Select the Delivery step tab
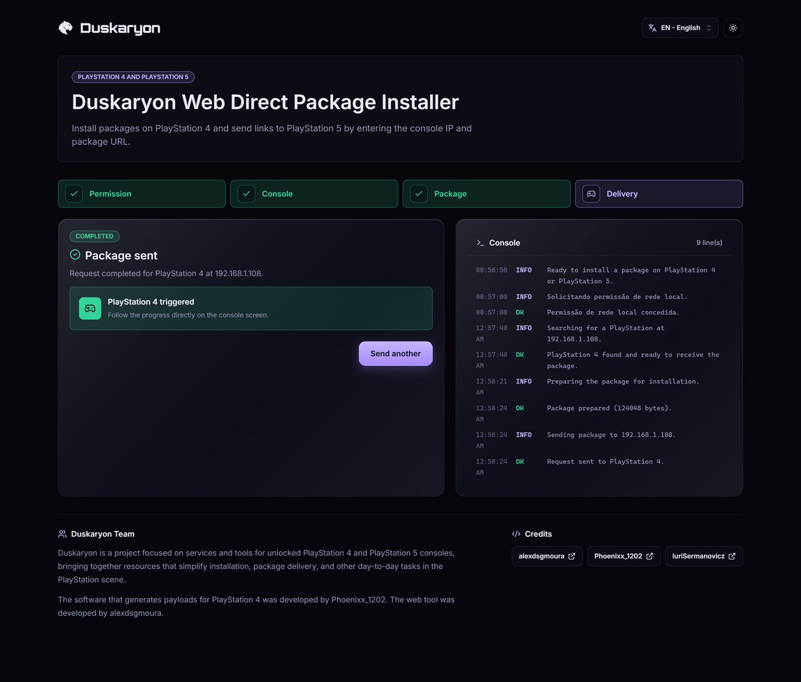Image resolution: width=801 pixels, height=682 pixels. (x=659, y=194)
